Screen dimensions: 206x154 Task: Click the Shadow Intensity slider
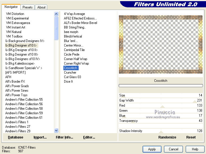[x=161, y=131]
